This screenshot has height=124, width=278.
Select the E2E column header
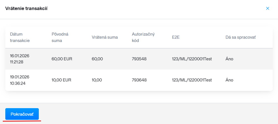click(x=176, y=37)
